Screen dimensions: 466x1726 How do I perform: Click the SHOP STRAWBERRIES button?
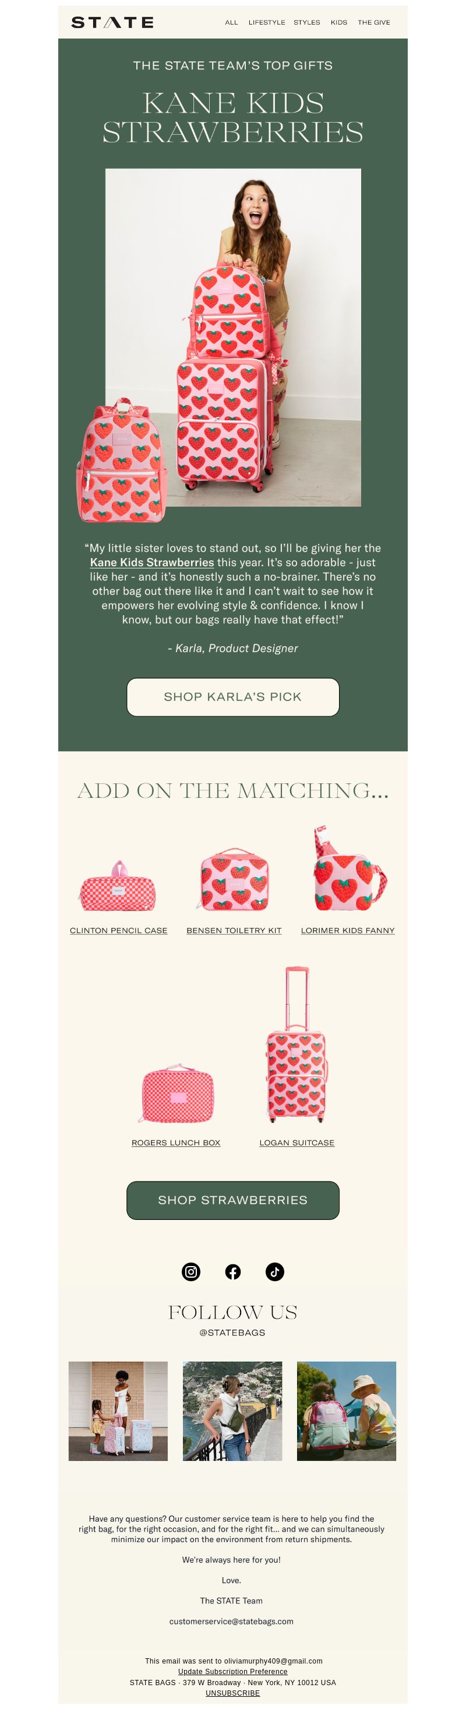232,1200
